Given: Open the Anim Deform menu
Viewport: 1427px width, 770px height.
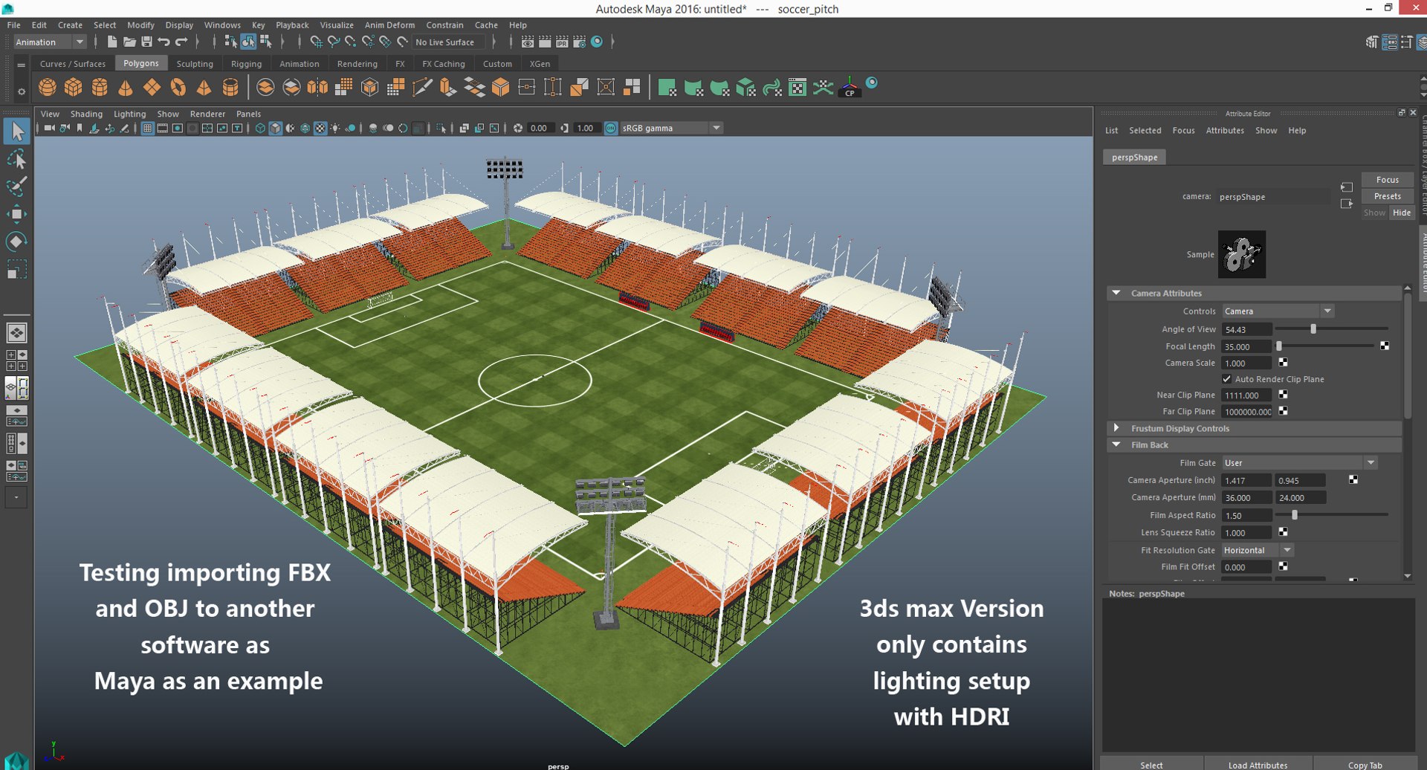Looking at the screenshot, I should point(389,25).
